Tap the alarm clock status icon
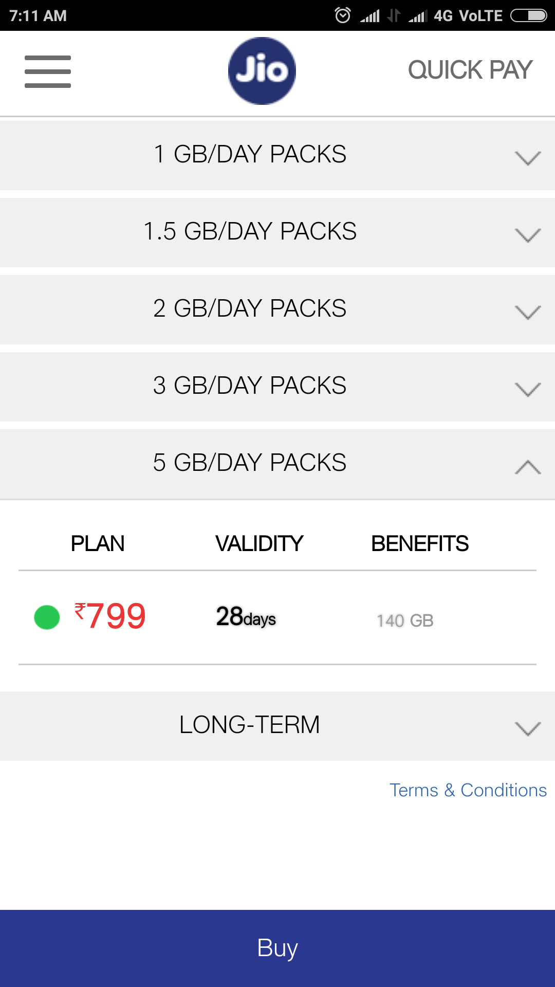The width and height of the screenshot is (555, 987). tap(343, 15)
